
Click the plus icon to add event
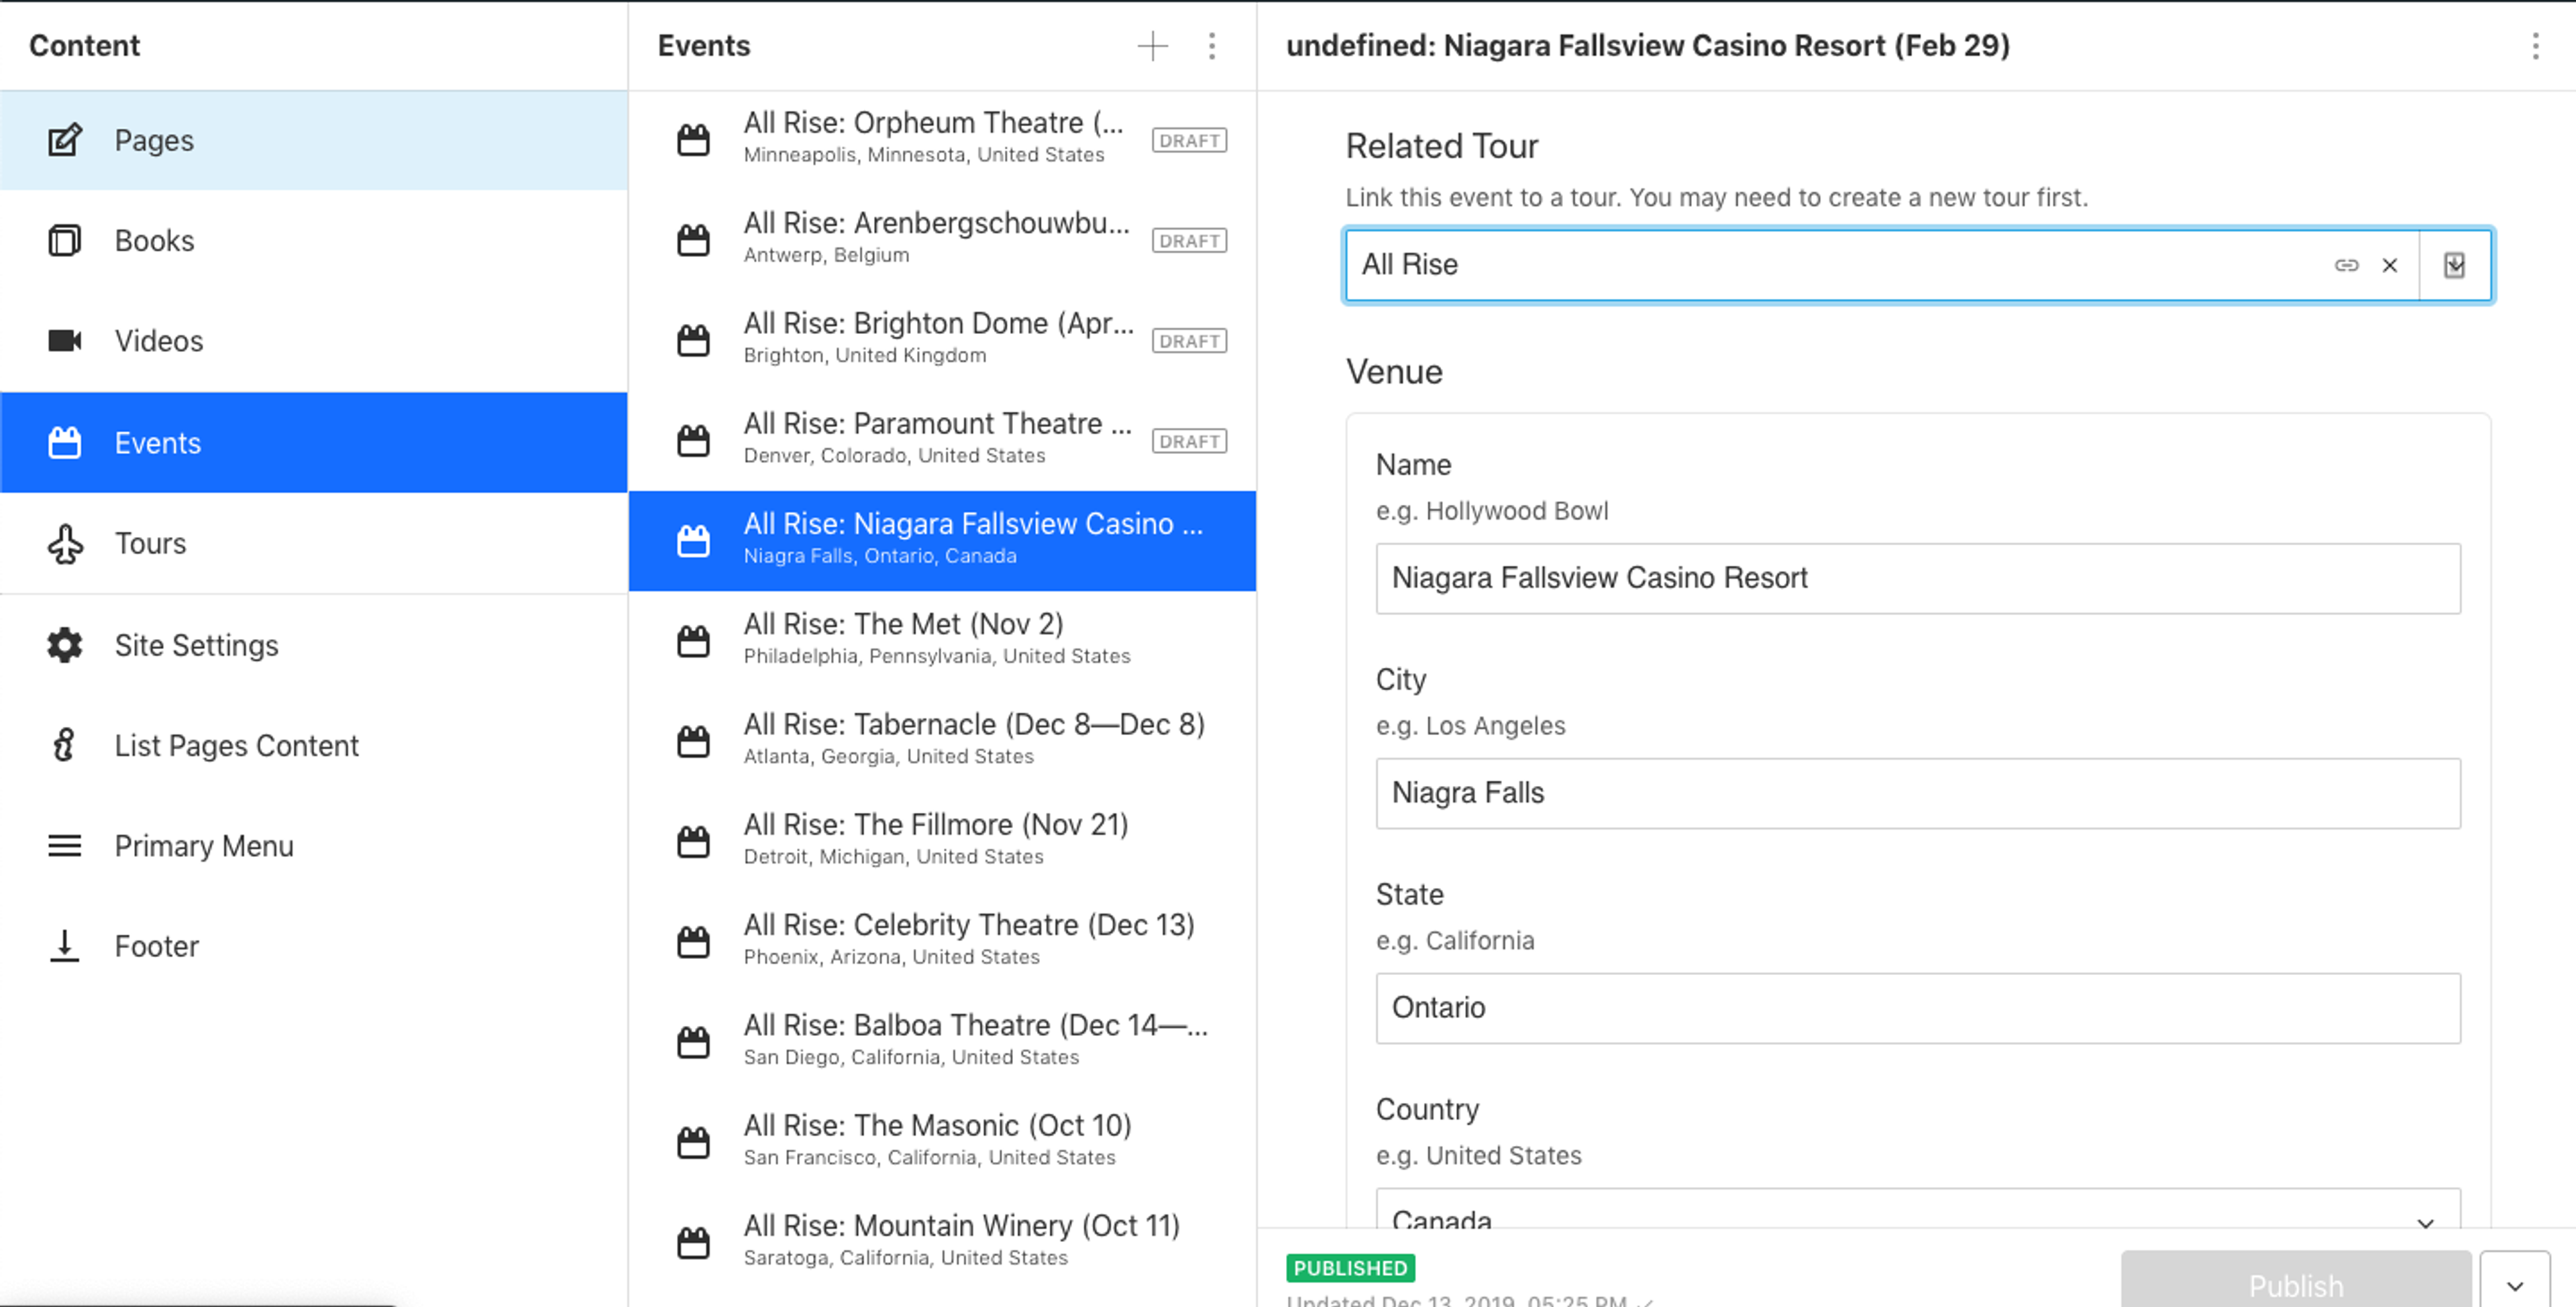[1152, 46]
